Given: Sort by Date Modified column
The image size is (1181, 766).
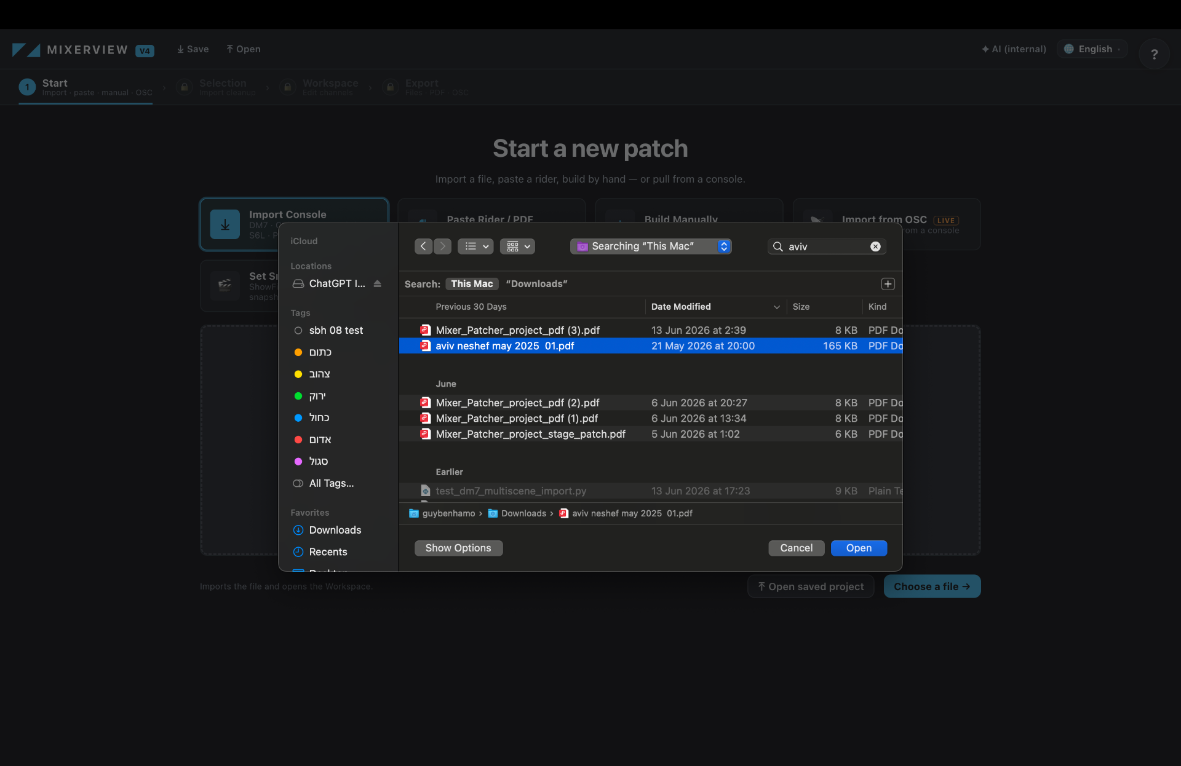Looking at the screenshot, I should coord(715,307).
